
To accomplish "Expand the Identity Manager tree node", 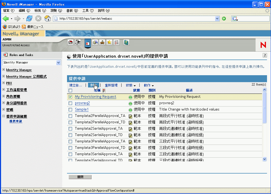I will pos(3,69).
